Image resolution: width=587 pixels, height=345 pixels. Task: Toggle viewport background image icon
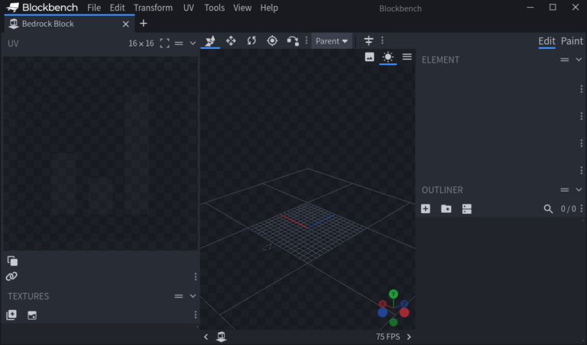coord(369,56)
